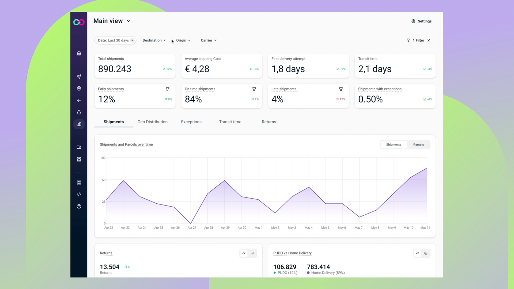Filter by On-time shipments funnel icon
The height and width of the screenshot is (289, 514).
click(x=254, y=89)
